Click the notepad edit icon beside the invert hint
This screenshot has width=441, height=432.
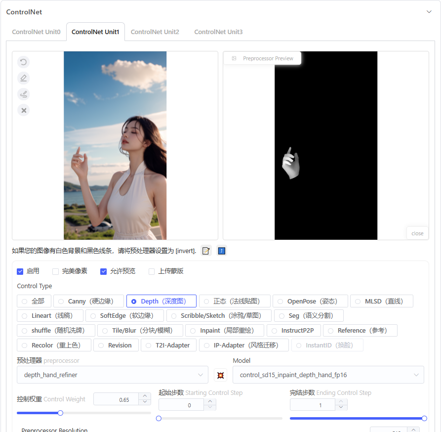(x=206, y=251)
